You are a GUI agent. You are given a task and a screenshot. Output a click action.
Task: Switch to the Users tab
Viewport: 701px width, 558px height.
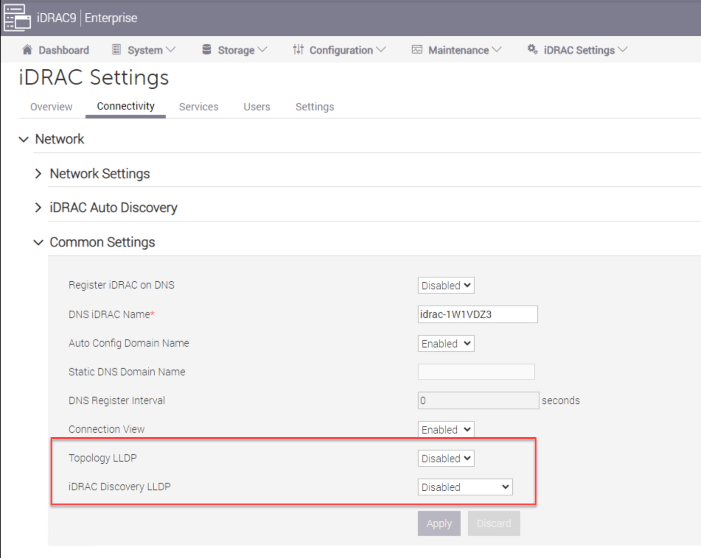click(x=256, y=107)
